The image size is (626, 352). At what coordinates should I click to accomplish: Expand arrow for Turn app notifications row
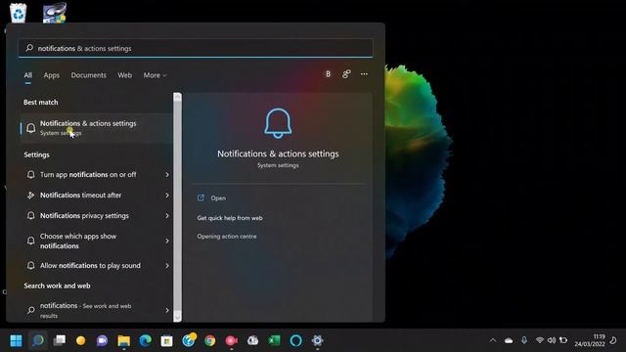click(167, 174)
